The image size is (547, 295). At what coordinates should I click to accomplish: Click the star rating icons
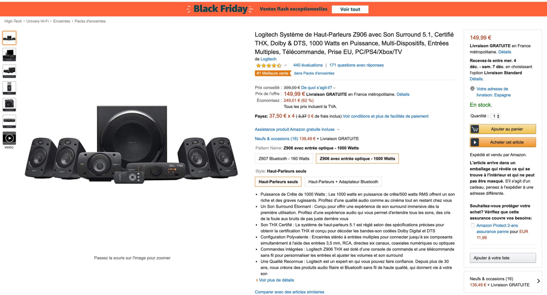click(x=268, y=65)
